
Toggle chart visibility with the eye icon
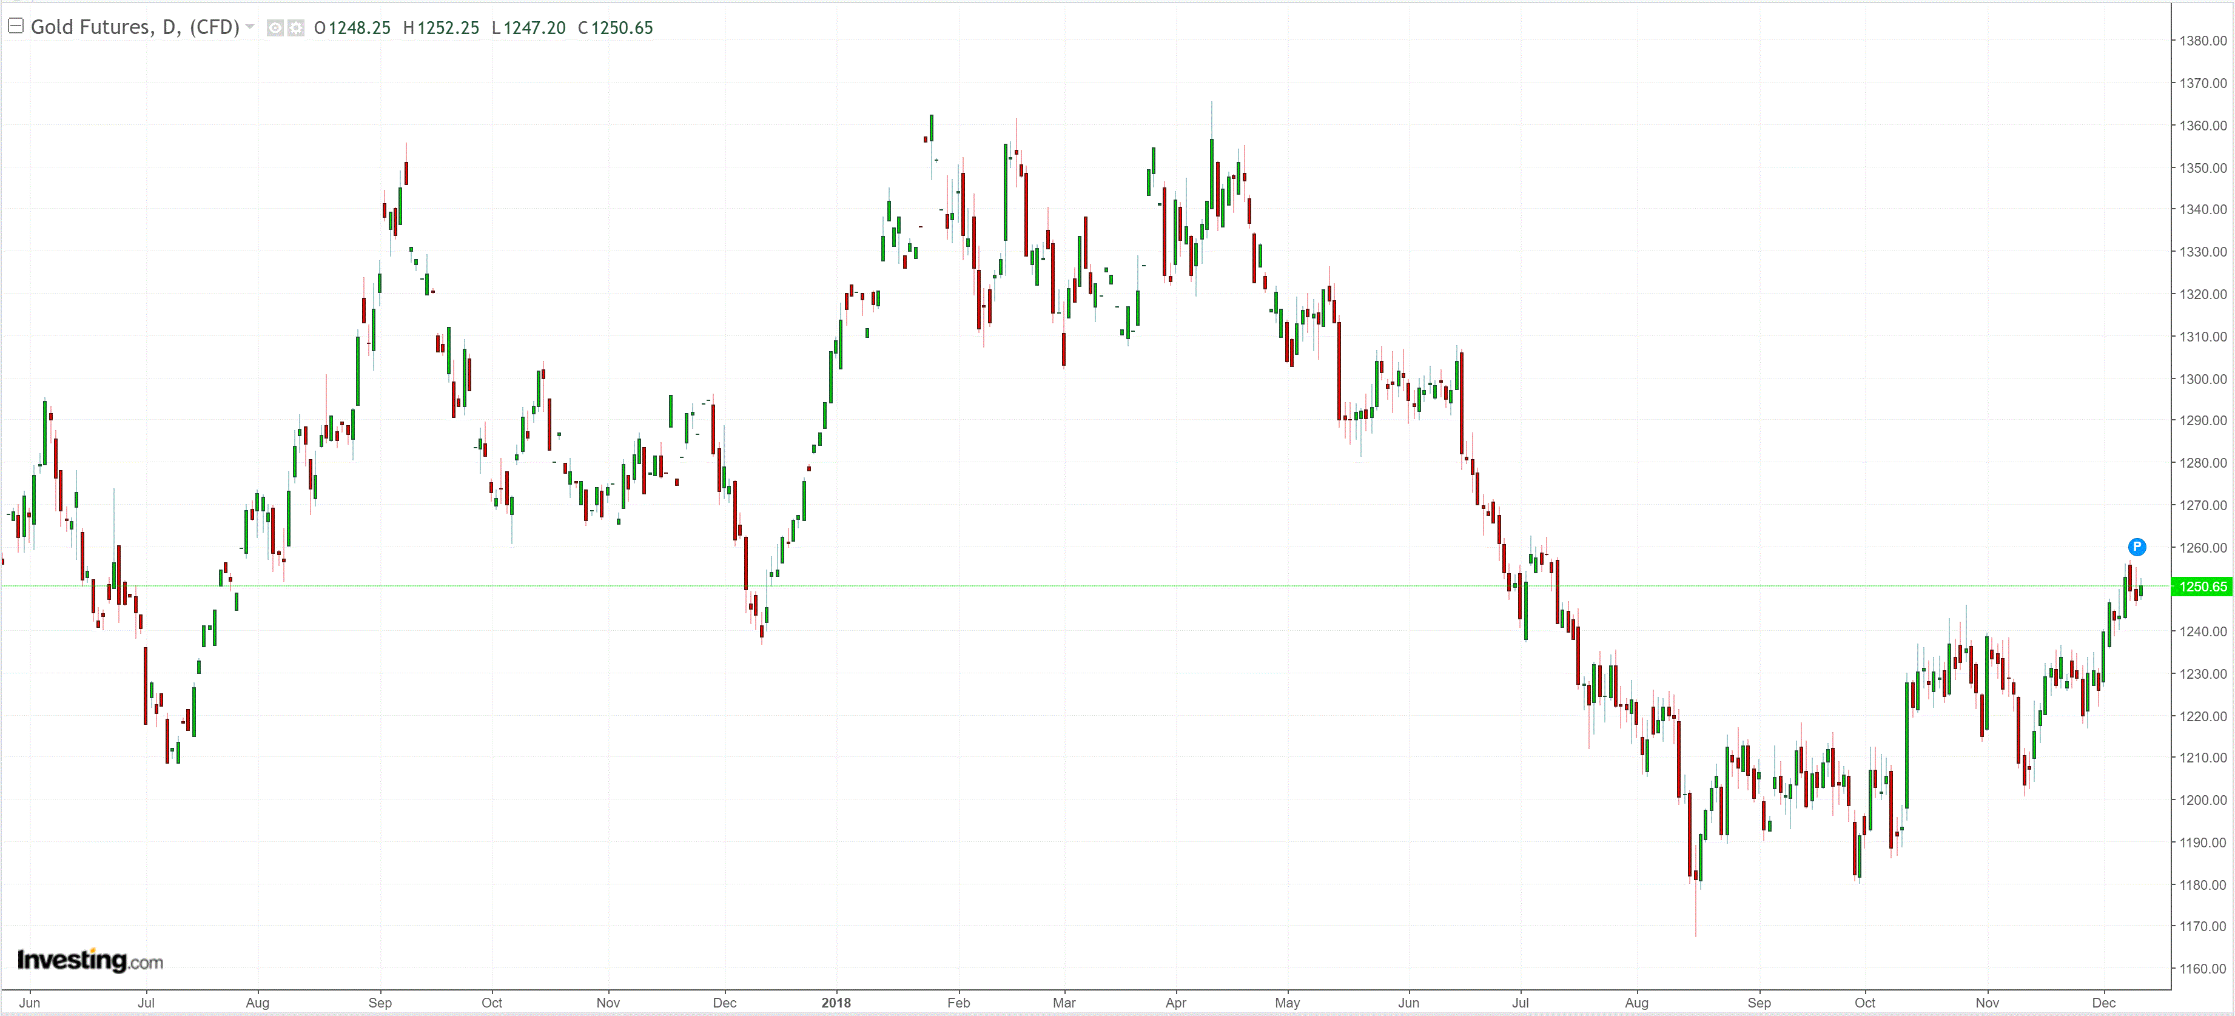point(275,28)
